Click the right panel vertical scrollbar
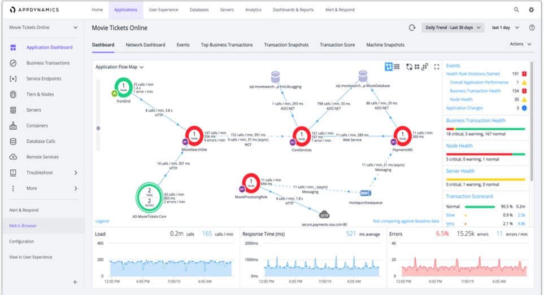This screenshot has width=544, height=295. tap(531, 121)
